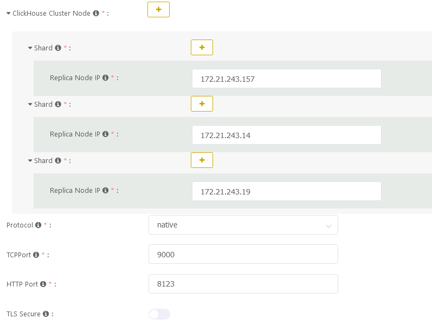Click info icon for Replica Node IP 172.21.243.14
The width and height of the screenshot is (432, 325).
(x=105, y=134)
